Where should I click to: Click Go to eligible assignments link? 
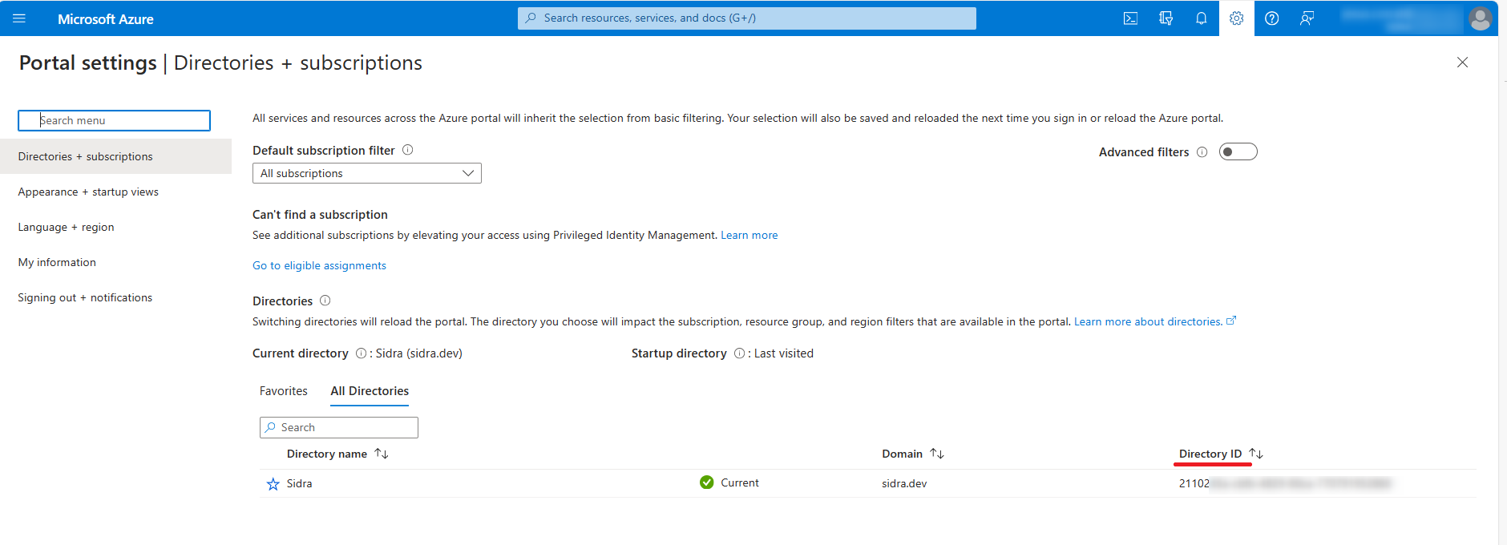coord(319,265)
